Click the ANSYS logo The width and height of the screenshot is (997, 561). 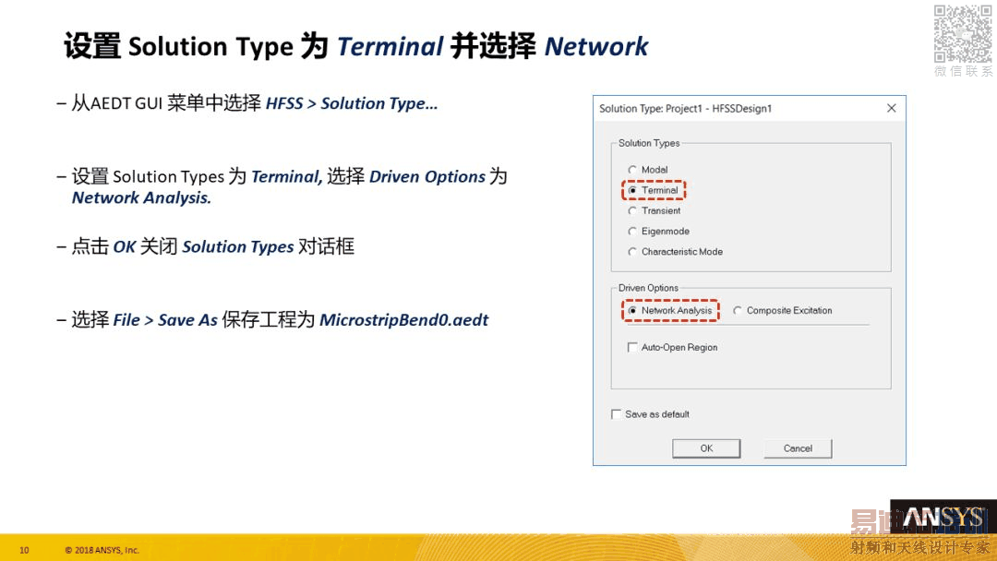[943, 517]
